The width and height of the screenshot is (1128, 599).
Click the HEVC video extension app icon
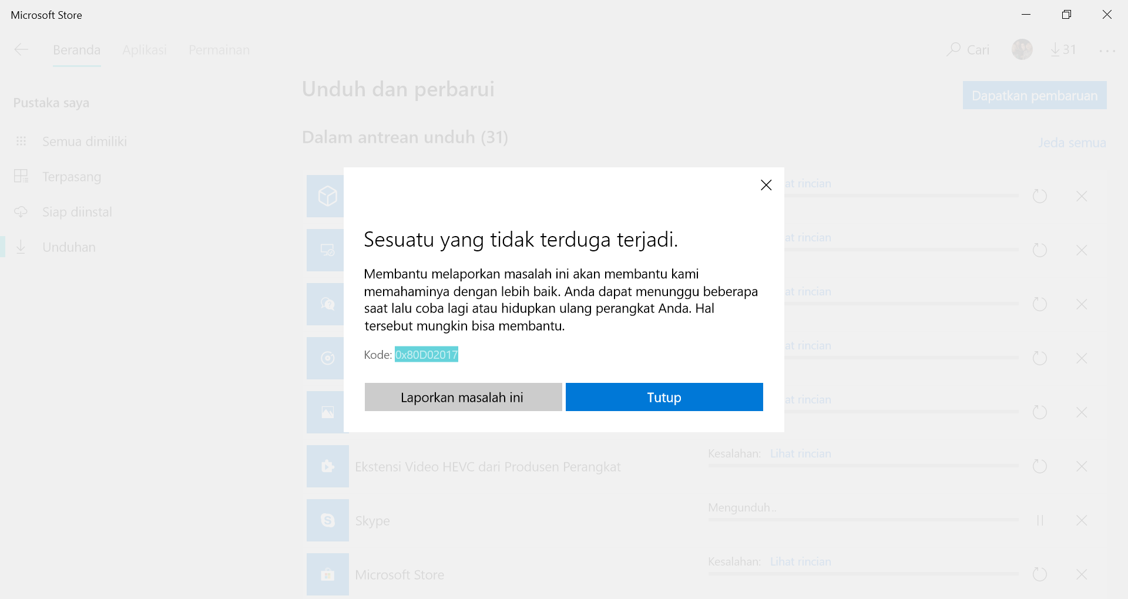(x=328, y=466)
